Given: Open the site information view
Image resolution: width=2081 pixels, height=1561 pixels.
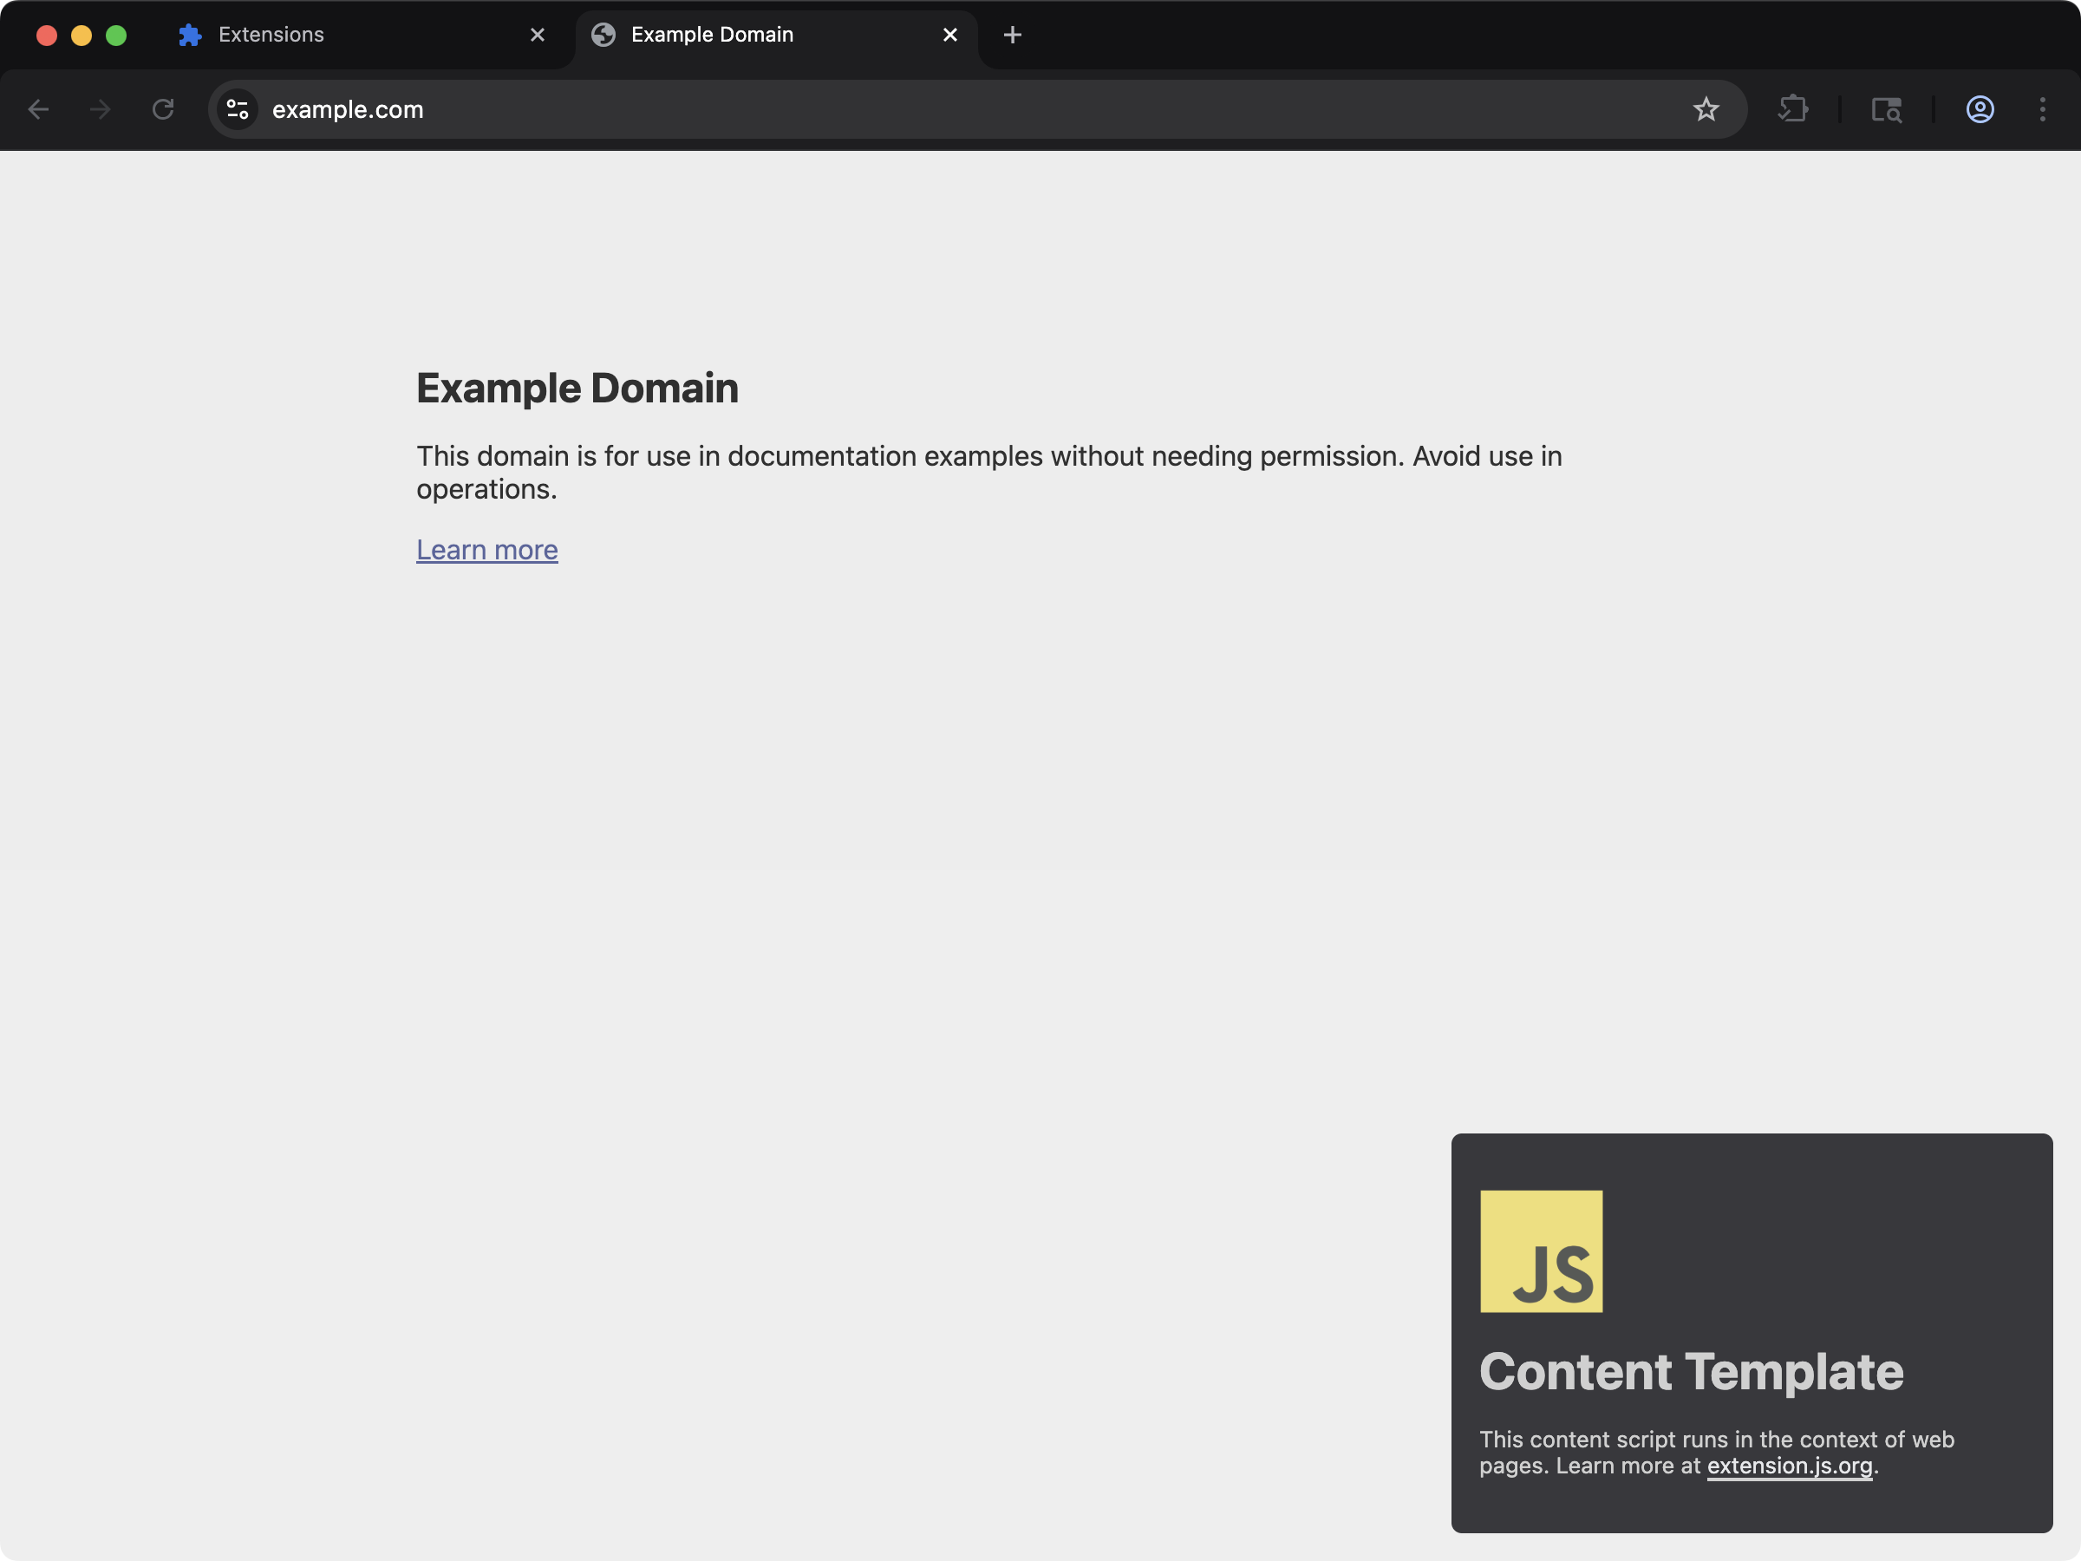Looking at the screenshot, I should [x=237, y=109].
